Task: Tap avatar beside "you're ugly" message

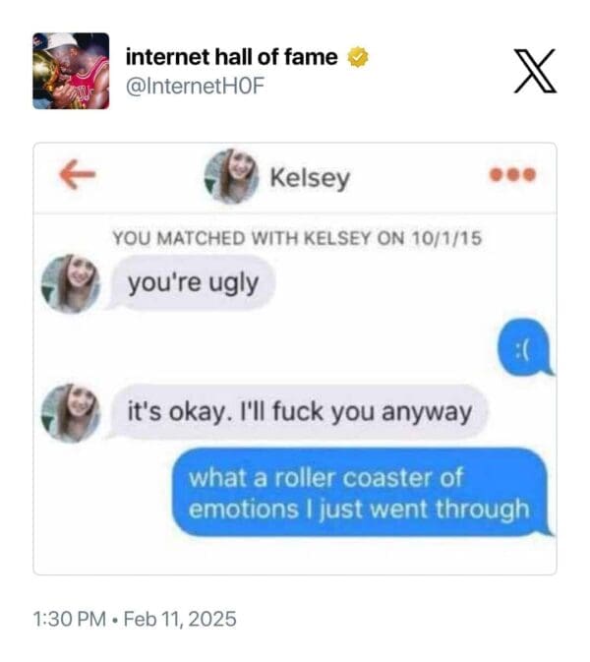Action: click(71, 283)
